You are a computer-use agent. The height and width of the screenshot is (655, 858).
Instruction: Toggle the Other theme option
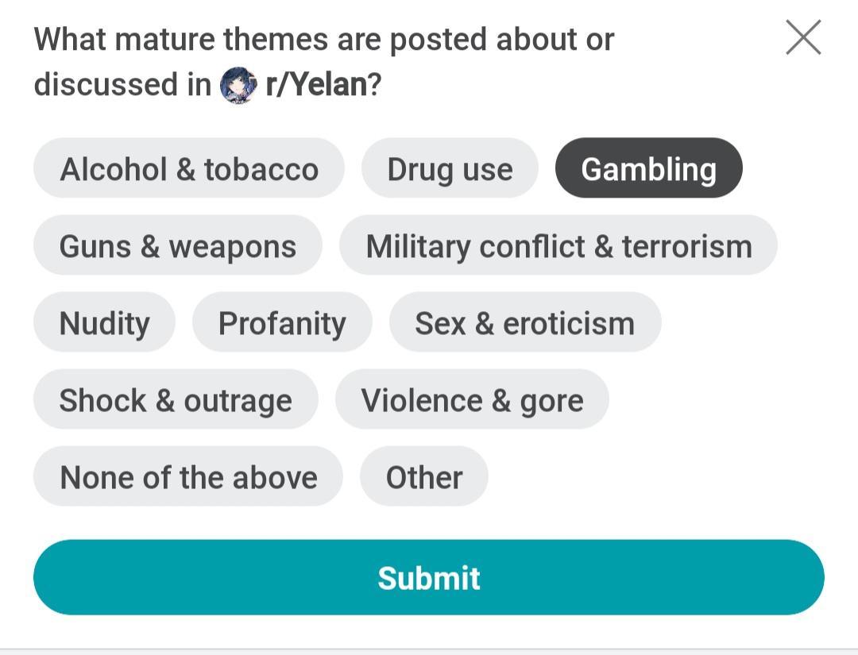coord(423,477)
